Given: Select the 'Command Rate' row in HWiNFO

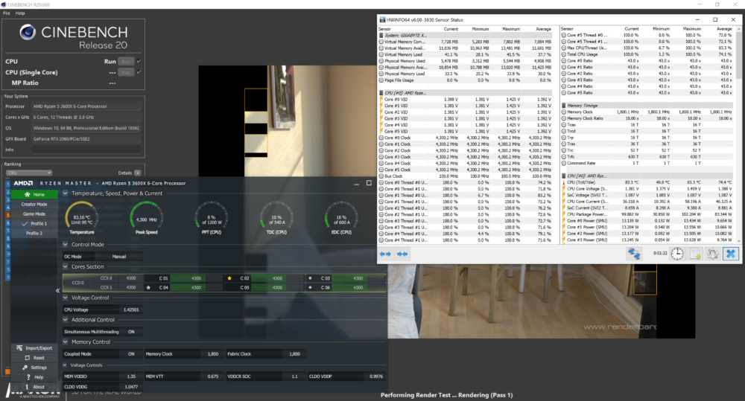Looking at the screenshot, I should click(x=647, y=163).
